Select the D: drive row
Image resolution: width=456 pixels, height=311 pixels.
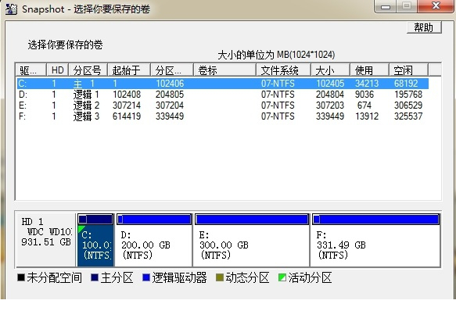[x=222, y=95]
